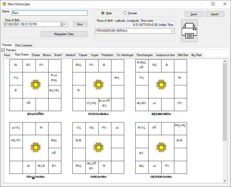The image size is (231, 187).
Task: Switch to the AstakaV tab
Action: (71, 55)
